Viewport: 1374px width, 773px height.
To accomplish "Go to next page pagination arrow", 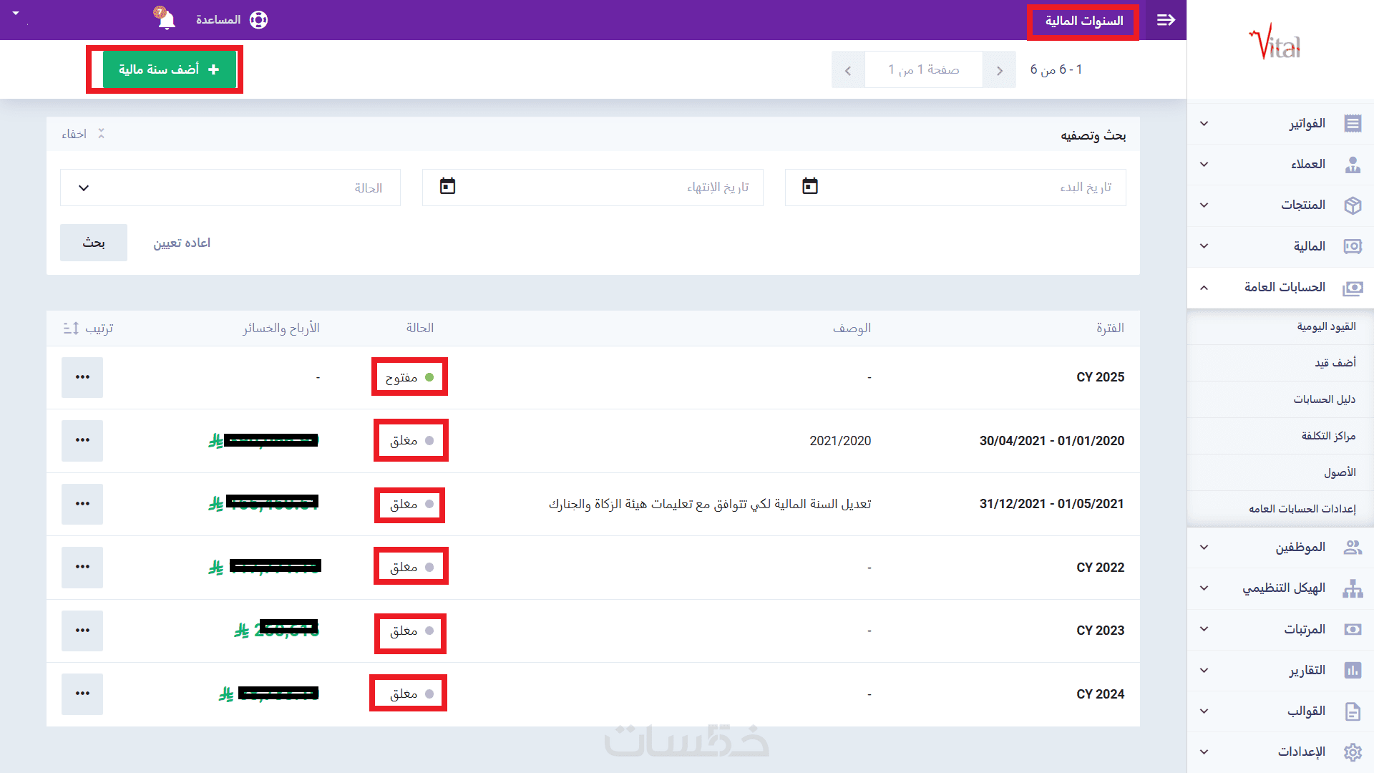I will tap(848, 70).
